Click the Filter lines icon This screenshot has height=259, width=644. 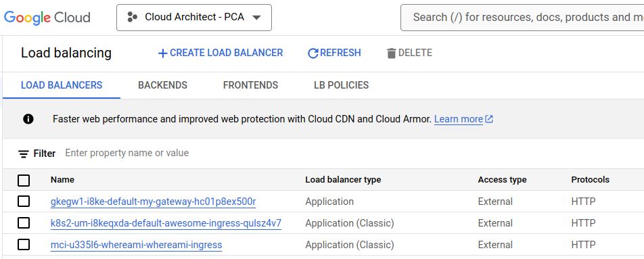pos(24,154)
